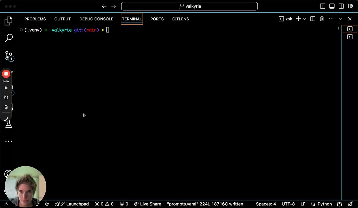Switch to the DEBUG CONSOLE tab
Image resolution: width=358 pixels, height=208 pixels.
click(x=96, y=19)
